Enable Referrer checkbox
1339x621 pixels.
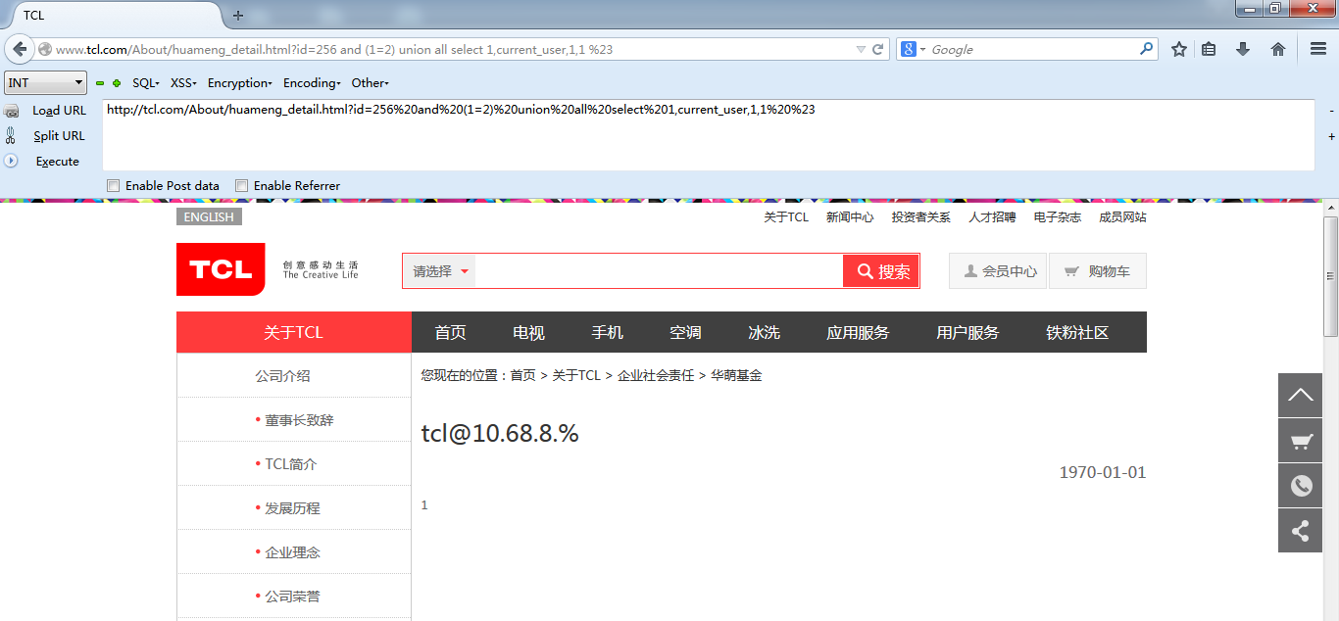pyautogui.click(x=241, y=185)
